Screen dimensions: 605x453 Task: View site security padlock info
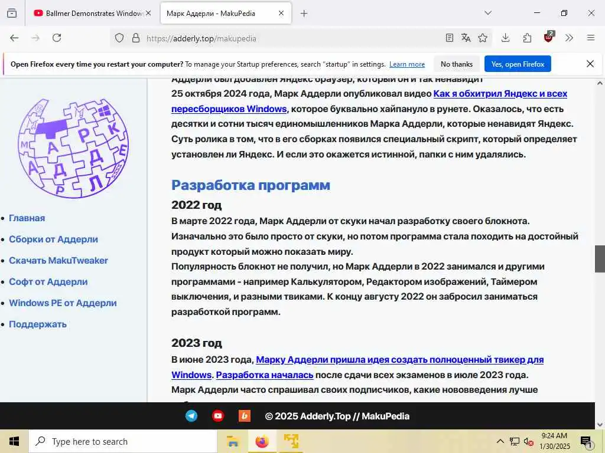pos(136,38)
